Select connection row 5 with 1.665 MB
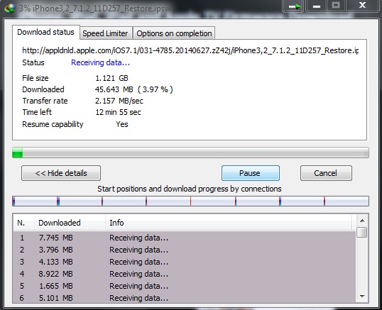This screenshot has height=310, width=382. [x=185, y=286]
